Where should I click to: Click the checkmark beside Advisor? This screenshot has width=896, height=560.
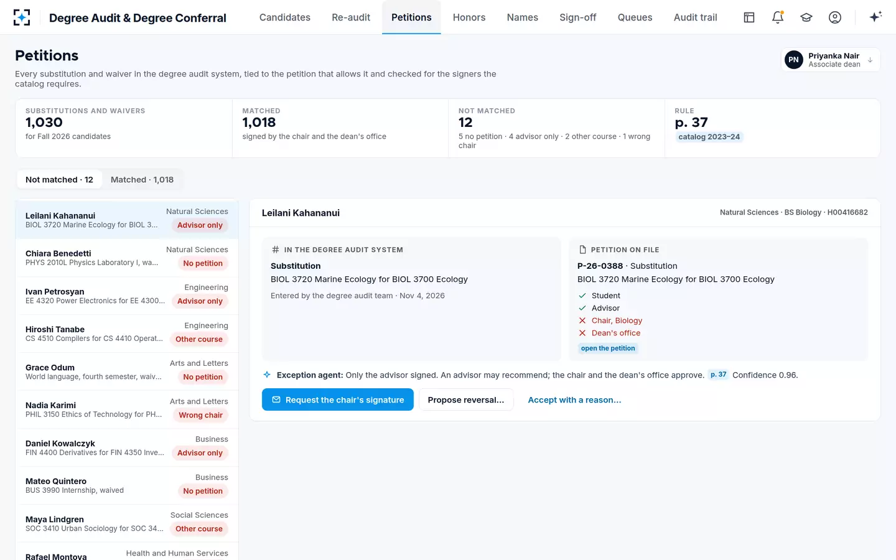(582, 308)
